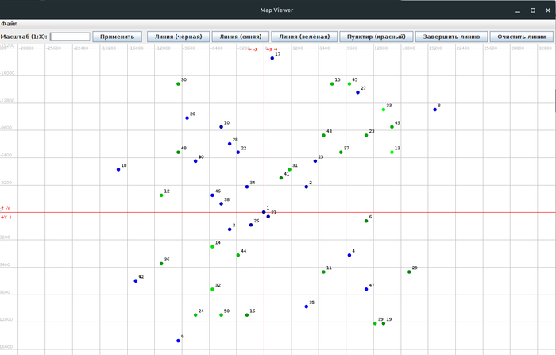Click blue map point 35
Image resolution: width=556 pixels, height=355 pixels.
(306, 307)
